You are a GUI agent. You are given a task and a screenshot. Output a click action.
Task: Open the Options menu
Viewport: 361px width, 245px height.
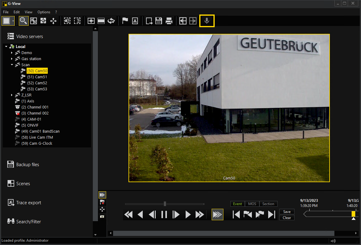44,12
